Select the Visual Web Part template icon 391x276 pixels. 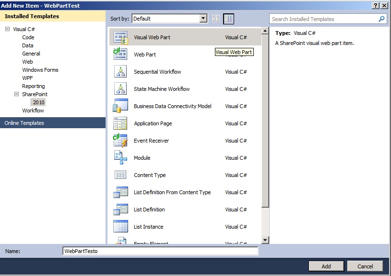(120, 37)
